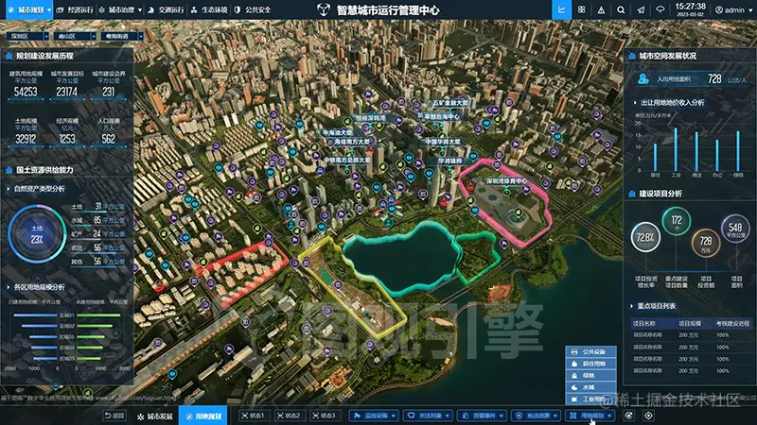Click the admin user avatar icon
Image resolution: width=757 pixels, height=425 pixels.
[x=719, y=9]
